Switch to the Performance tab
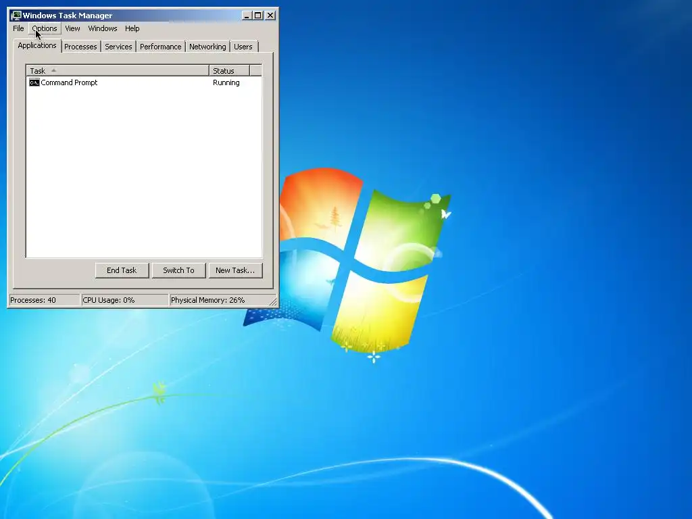Screen dimensions: 692x519 (161, 47)
